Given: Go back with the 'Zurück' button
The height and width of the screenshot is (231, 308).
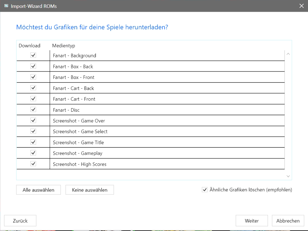Looking at the screenshot, I should [20, 221].
